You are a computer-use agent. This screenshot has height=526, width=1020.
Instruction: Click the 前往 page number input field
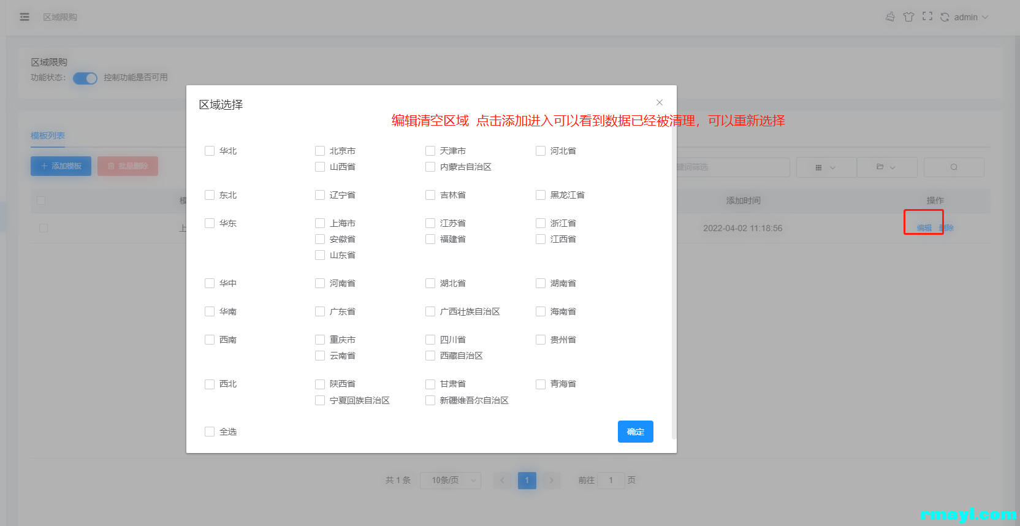coord(611,481)
